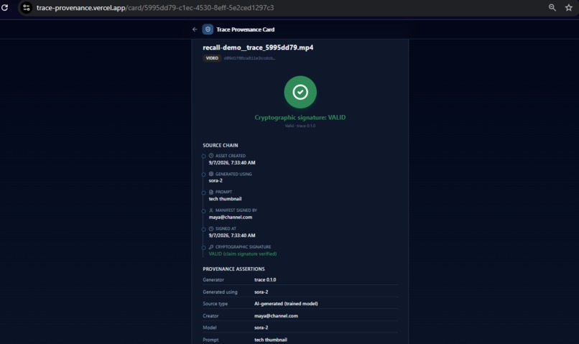This screenshot has width=579, height=344.
Task: Click the clock icon beside Signed At
Action: click(x=211, y=228)
